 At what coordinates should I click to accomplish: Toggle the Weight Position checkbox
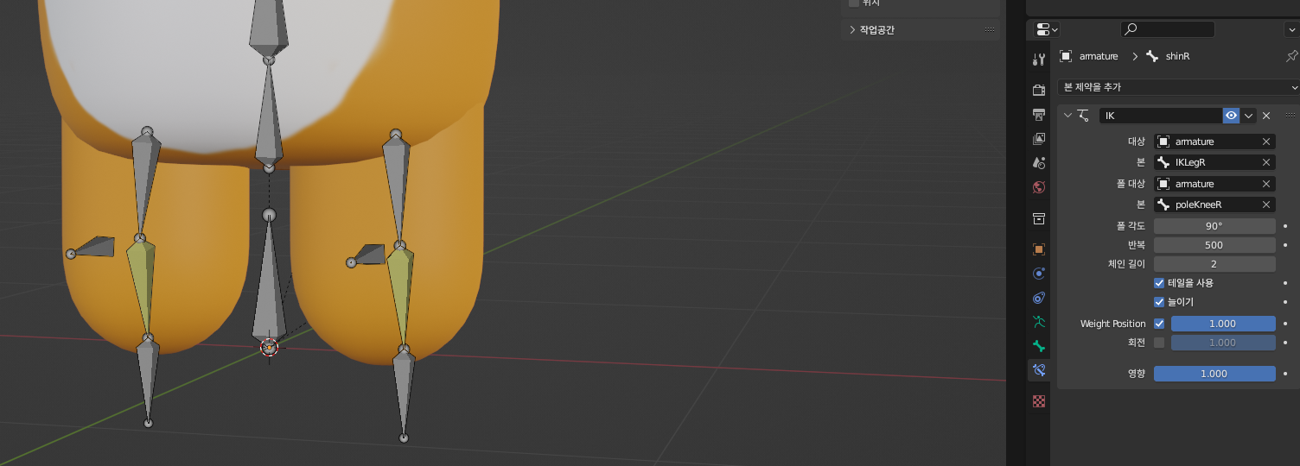tap(1159, 324)
